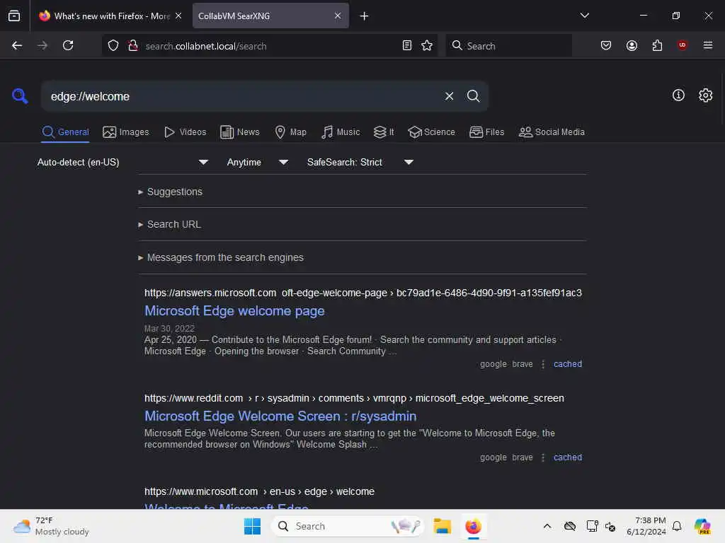Open the notifications bell in taskbar

click(677, 526)
